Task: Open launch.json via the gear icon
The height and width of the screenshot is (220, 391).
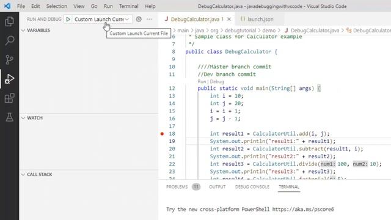Action: pyautogui.click(x=139, y=19)
